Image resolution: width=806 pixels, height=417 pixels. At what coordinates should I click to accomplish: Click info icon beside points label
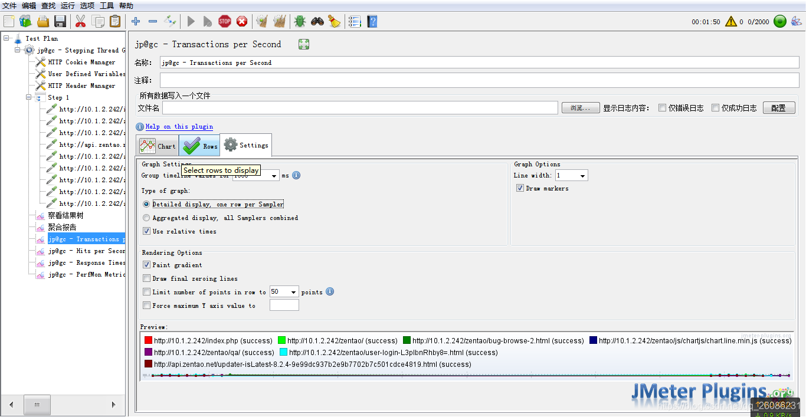pyautogui.click(x=330, y=291)
